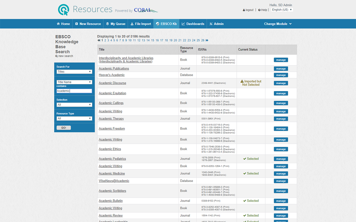Click the New Resource plus icon

tap(77, 24)
